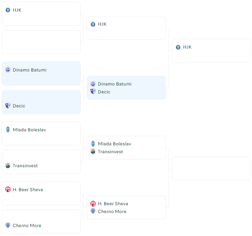Open Transinvest from its first-round card
The image size is (252, 236).
point(25,166)
